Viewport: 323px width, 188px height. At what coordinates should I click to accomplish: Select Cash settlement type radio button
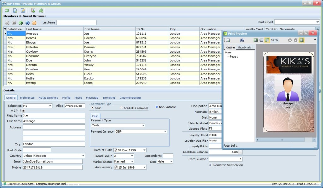[x=92, y=108]
